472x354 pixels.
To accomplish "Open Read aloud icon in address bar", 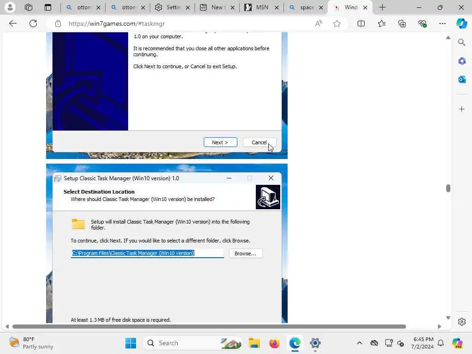I will (319, 24).
